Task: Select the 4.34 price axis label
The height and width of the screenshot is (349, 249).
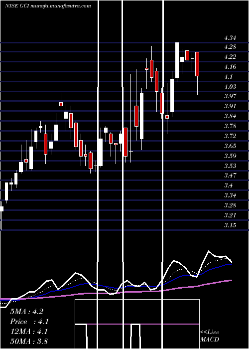Action: pos(230,38)
